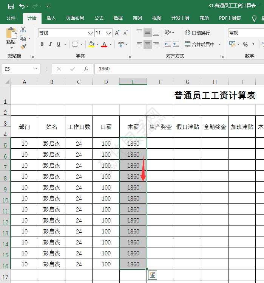264x283 pixels.
Task: Click the Comma Style icon
Action: tap(253, 44)
